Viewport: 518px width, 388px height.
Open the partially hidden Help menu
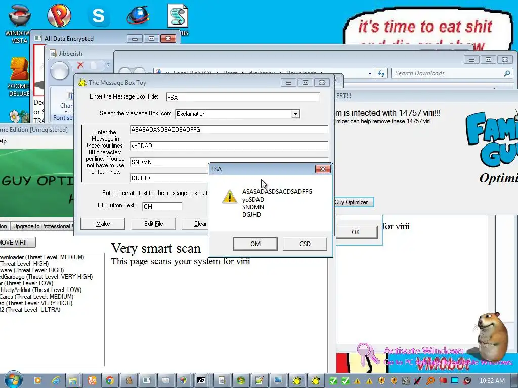click(x=4, y=141)
